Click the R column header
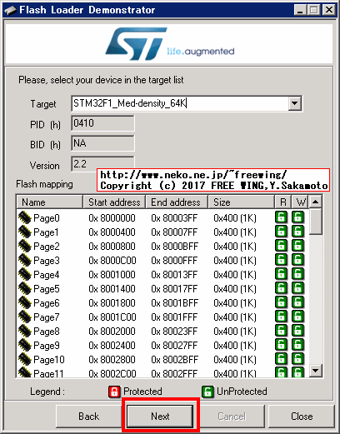The image size is (340, 434). (282, 202)
